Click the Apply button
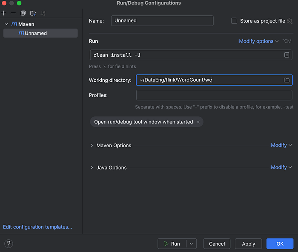The width and height of the screenshot is (298, 252). pos(248,244)
